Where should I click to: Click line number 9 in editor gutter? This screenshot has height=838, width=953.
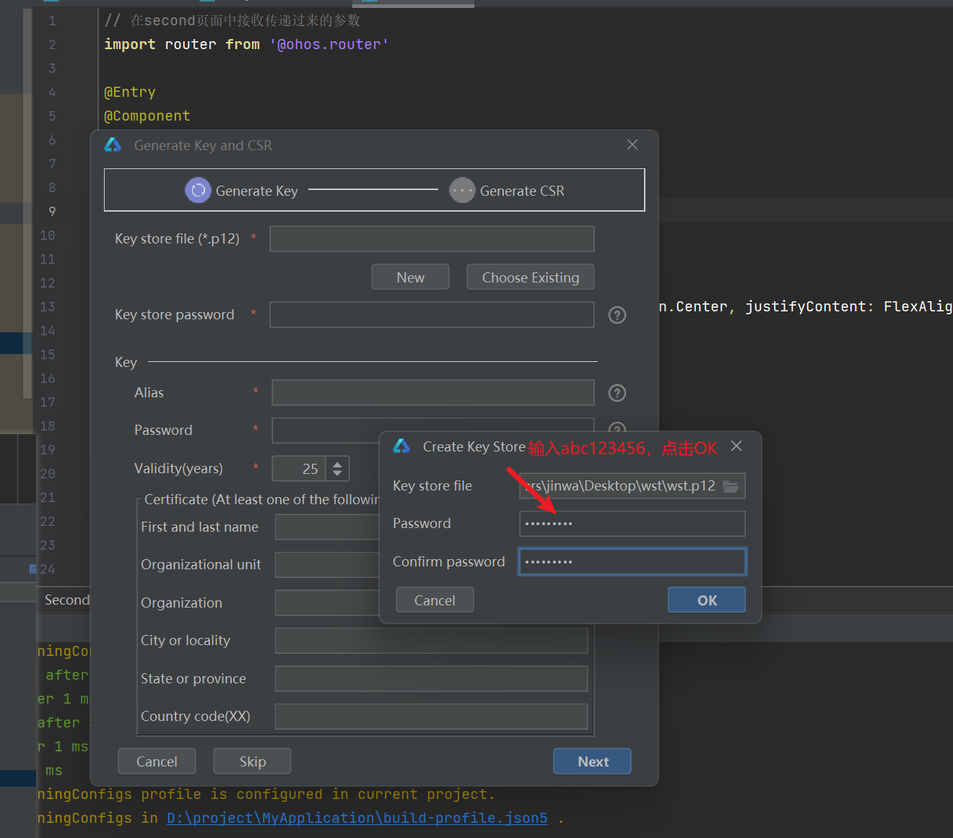coord(52,212)
